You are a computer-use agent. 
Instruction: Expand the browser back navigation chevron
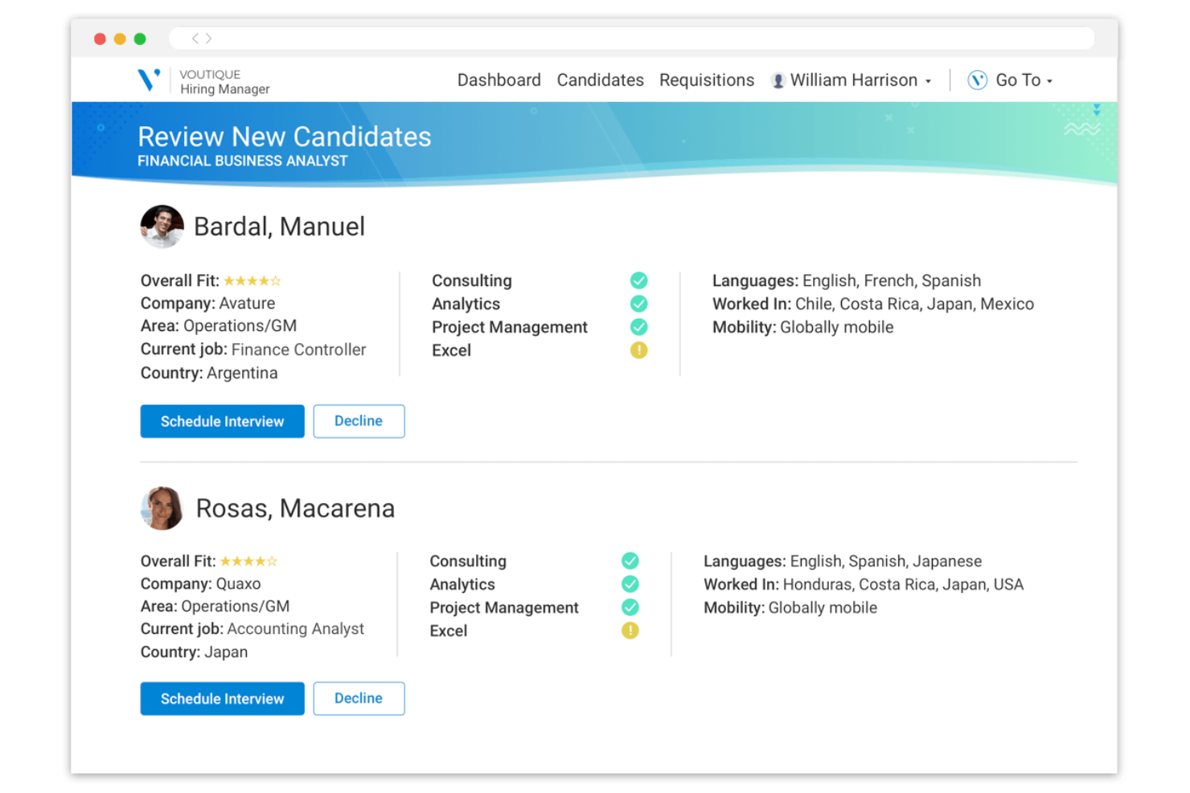pyautogui.click(x=195, y=38)
